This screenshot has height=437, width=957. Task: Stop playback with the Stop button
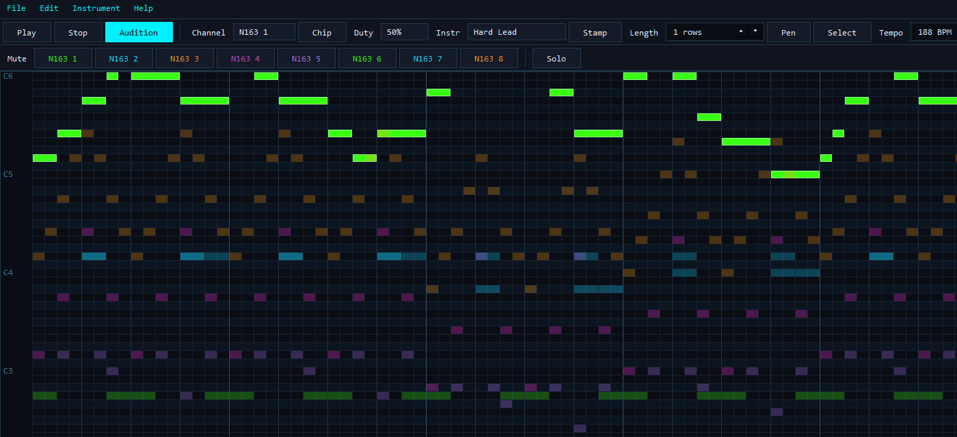coord(78,32)
